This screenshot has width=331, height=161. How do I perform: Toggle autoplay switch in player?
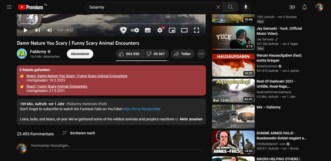[135, 30]
